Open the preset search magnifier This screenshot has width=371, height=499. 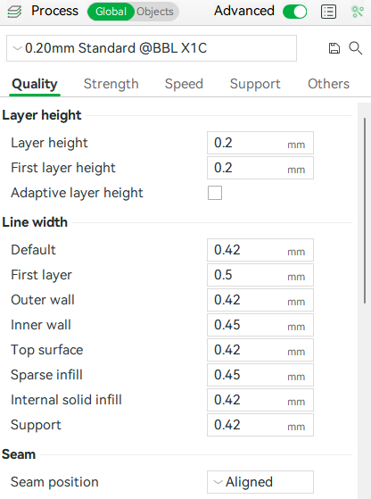coord(356,48)
